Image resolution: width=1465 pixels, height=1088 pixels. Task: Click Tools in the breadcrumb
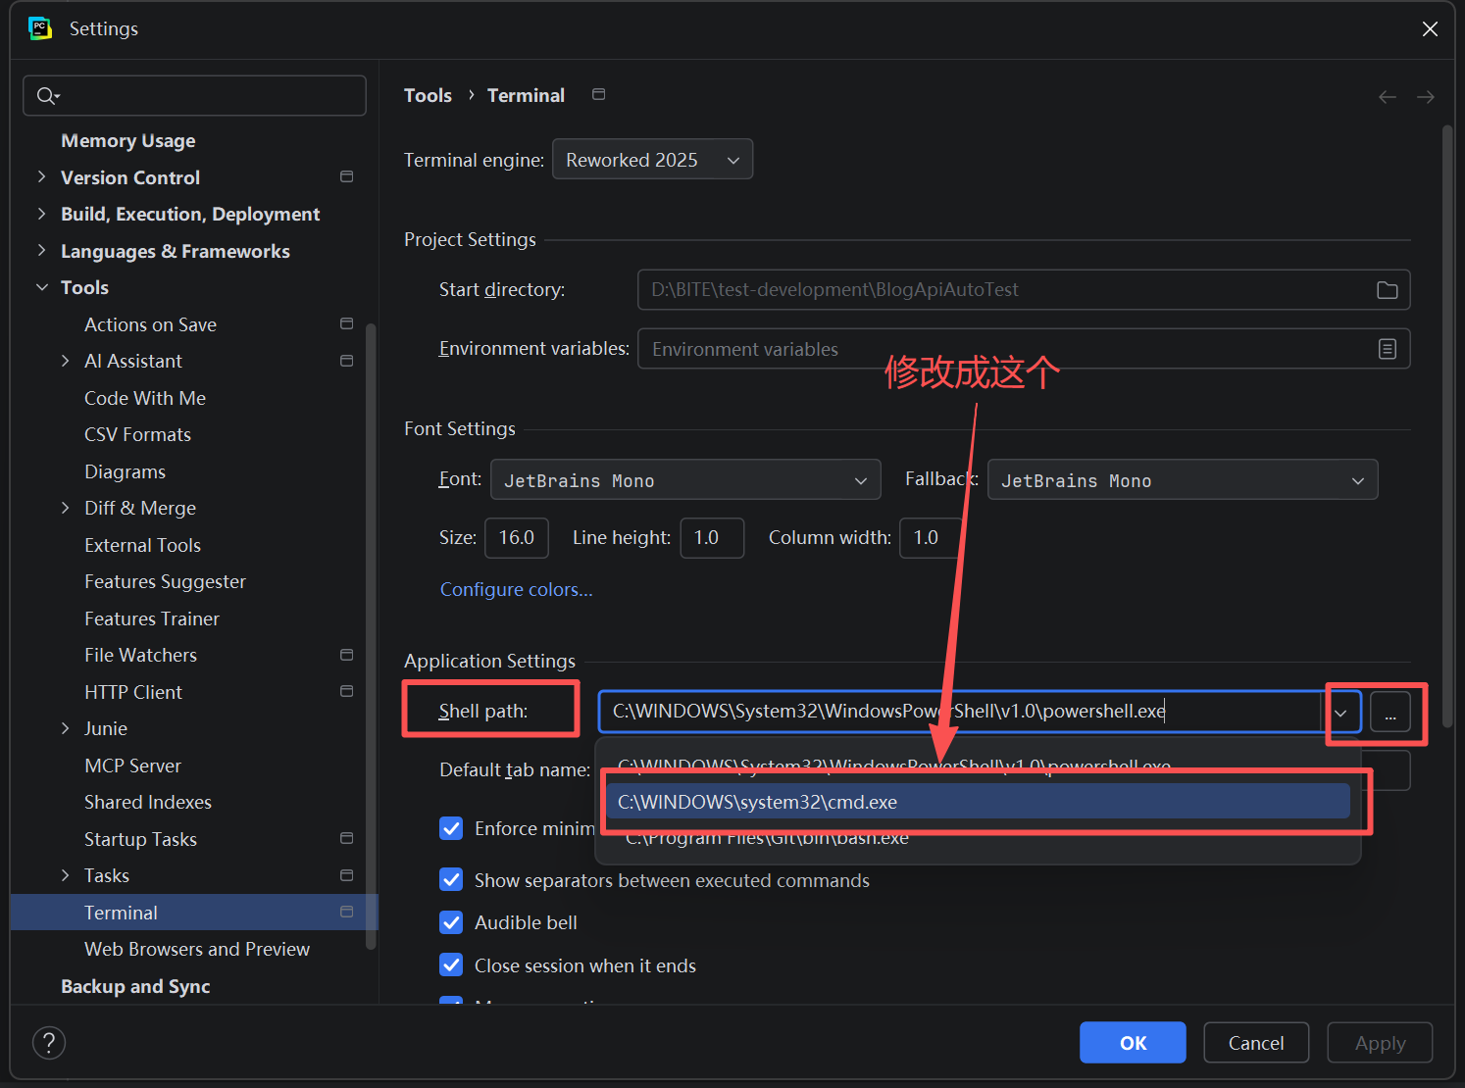tap(428, 95)
